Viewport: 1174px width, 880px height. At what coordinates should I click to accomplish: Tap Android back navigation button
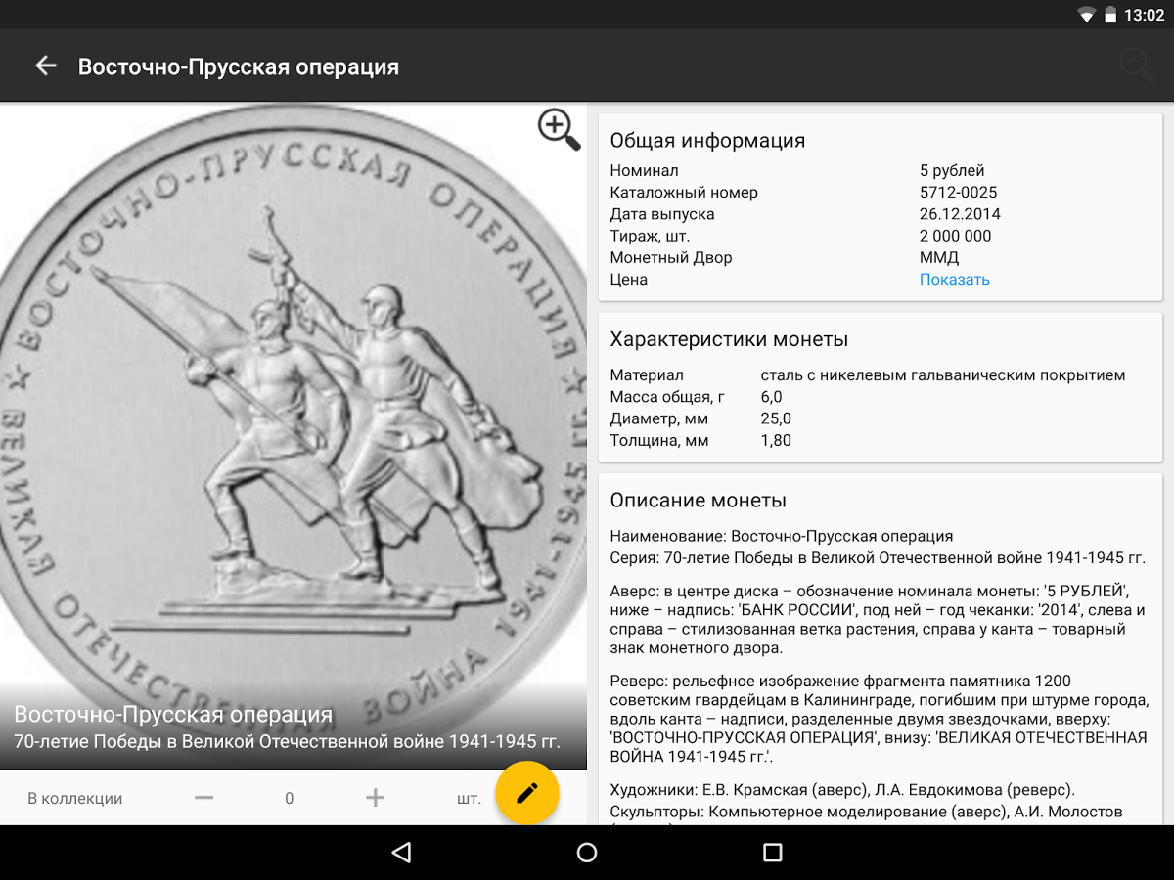[x=401, y=853]
